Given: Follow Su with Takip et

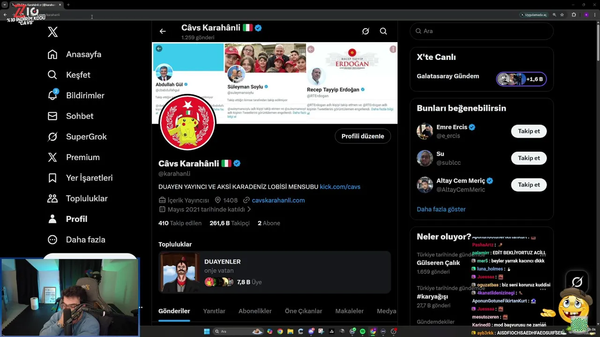Looking at the screenshot, I should pyautogui.click(x=529, y=158).
